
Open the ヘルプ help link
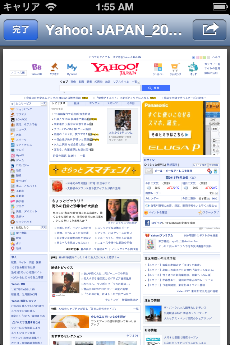(x=216, y=57)
